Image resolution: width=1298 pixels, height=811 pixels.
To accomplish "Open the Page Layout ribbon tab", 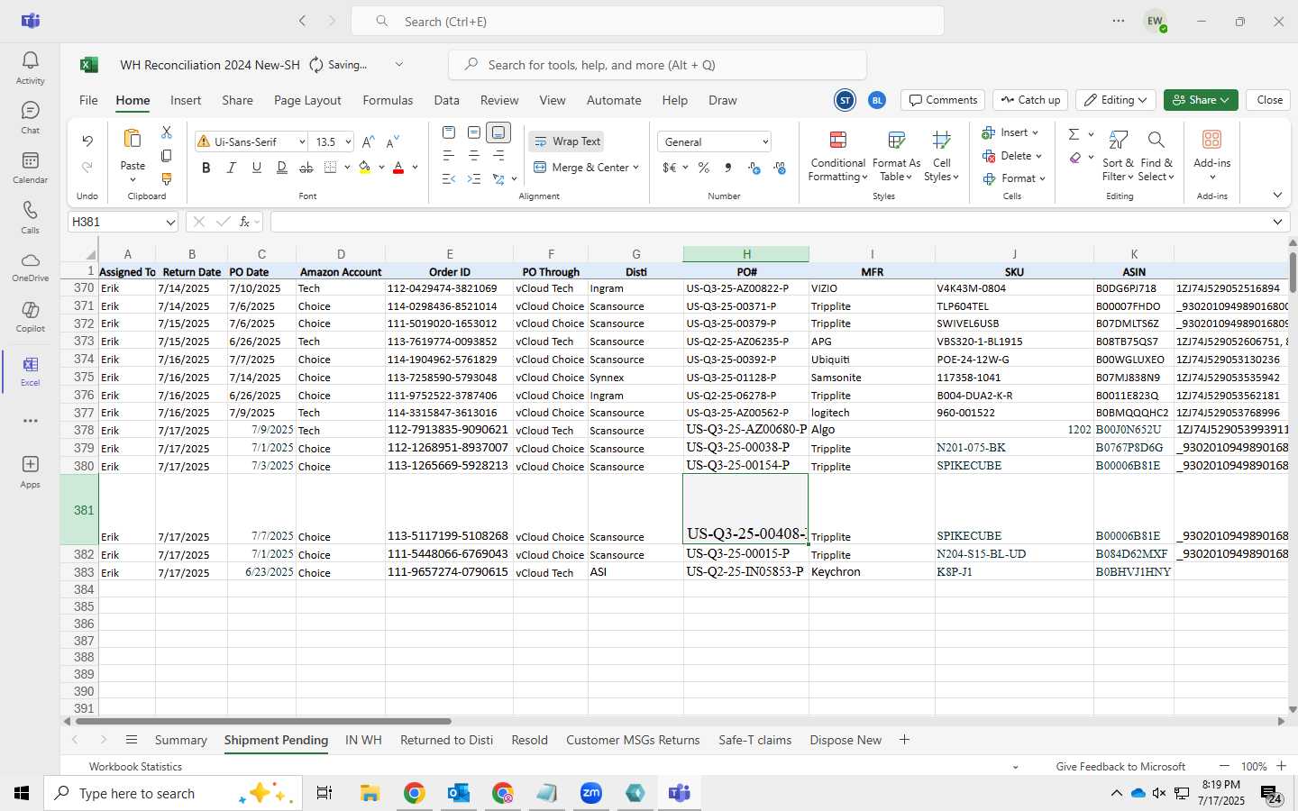I will point(307,100).
